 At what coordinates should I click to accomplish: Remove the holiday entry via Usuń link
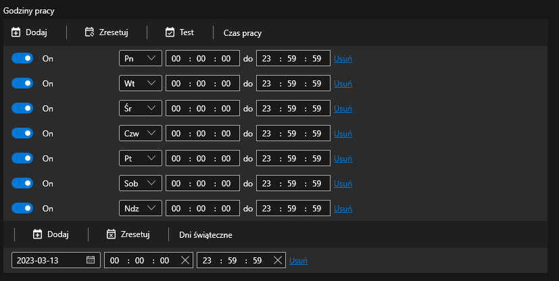pos(299,260)
